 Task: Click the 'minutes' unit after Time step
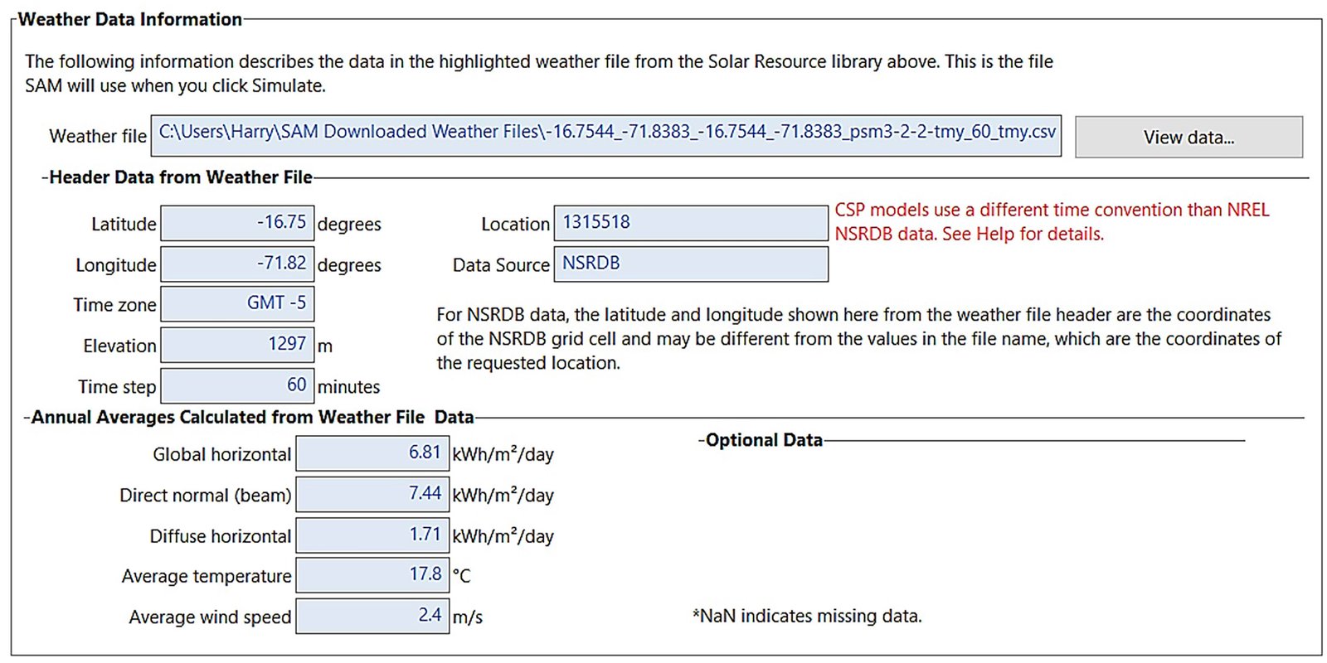(x=349, y=387)
